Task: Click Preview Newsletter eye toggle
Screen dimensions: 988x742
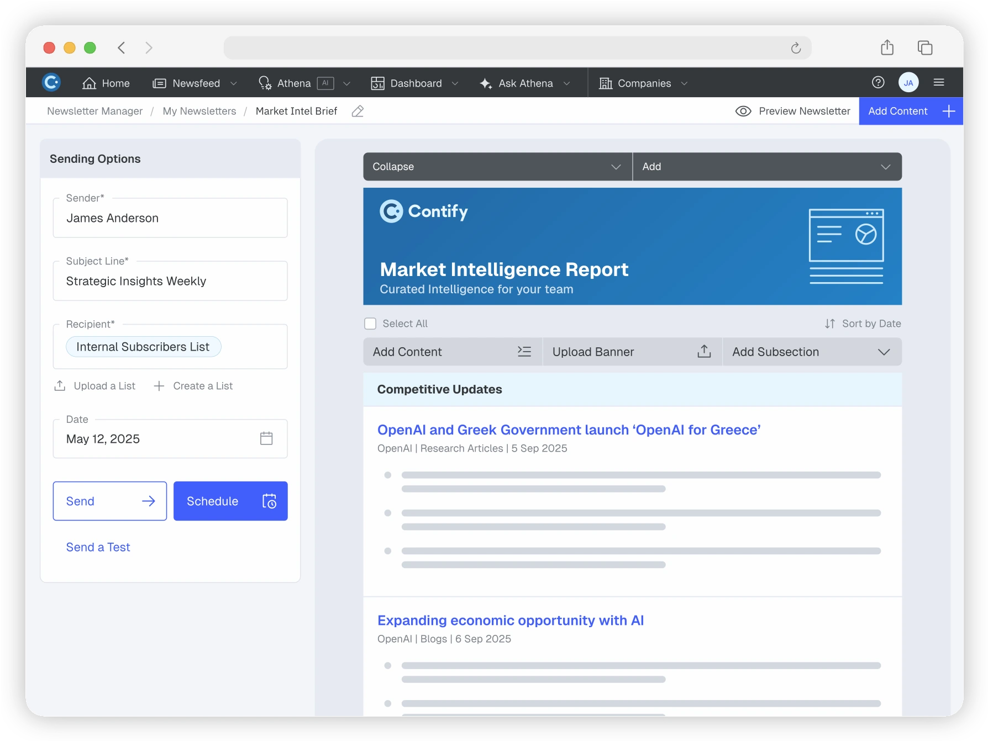Action: [743, 112]
